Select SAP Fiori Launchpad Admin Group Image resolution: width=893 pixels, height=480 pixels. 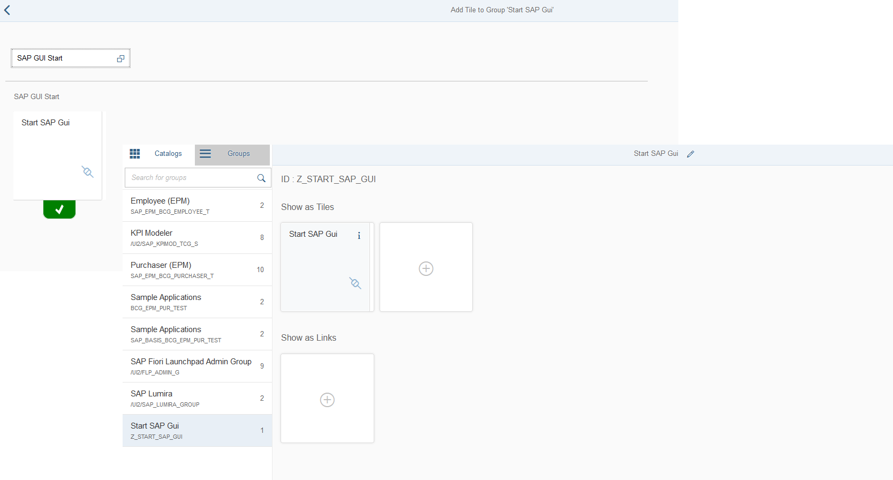198,366
